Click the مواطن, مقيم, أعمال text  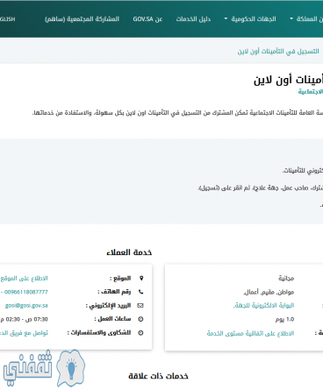pyautogui.click(x=269, y=292)
